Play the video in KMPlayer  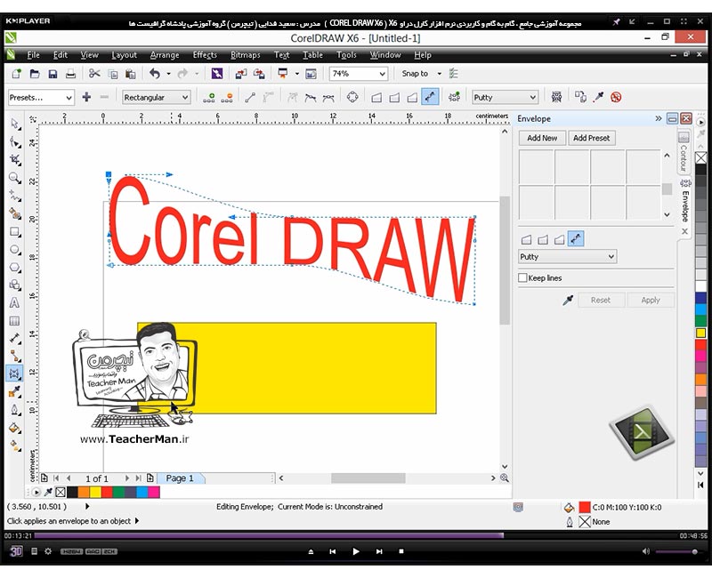(x=356, y=551)
